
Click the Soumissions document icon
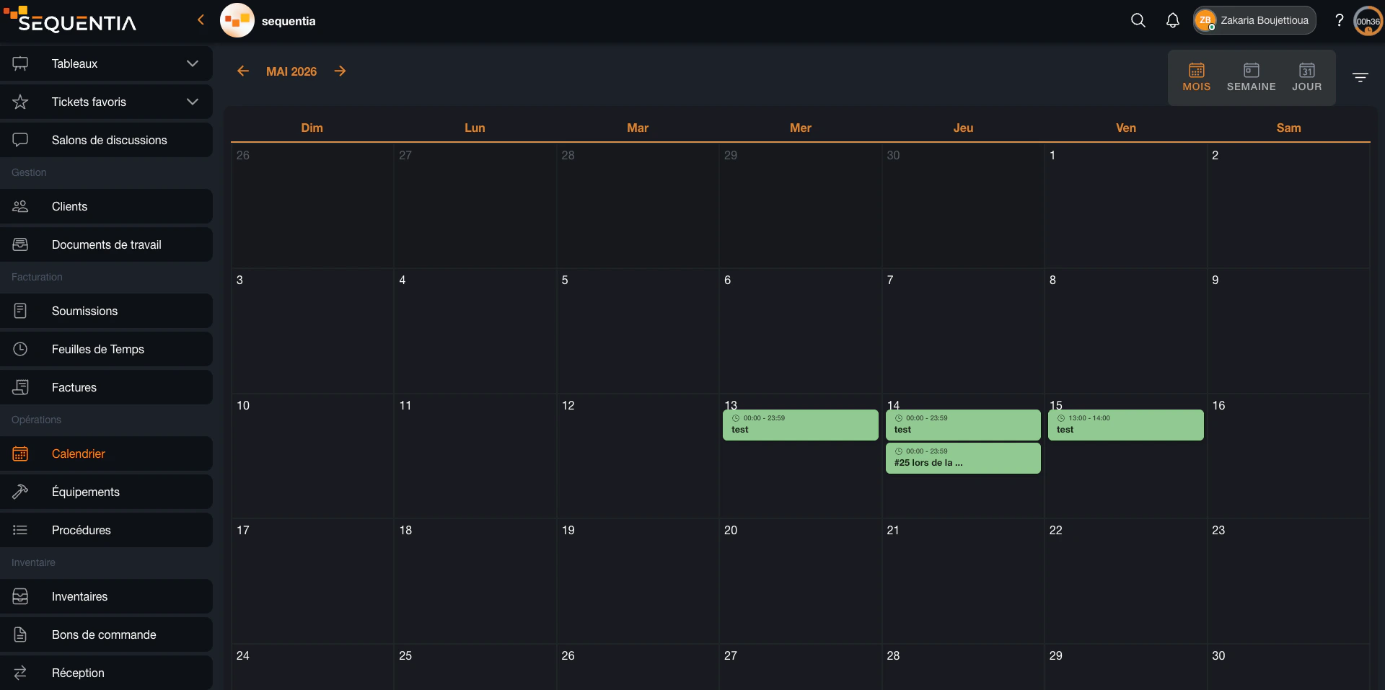(20, 311)
